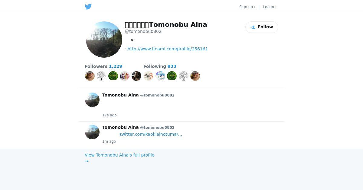
Task: Open the Following 833 count
Action: coord(160,66)
